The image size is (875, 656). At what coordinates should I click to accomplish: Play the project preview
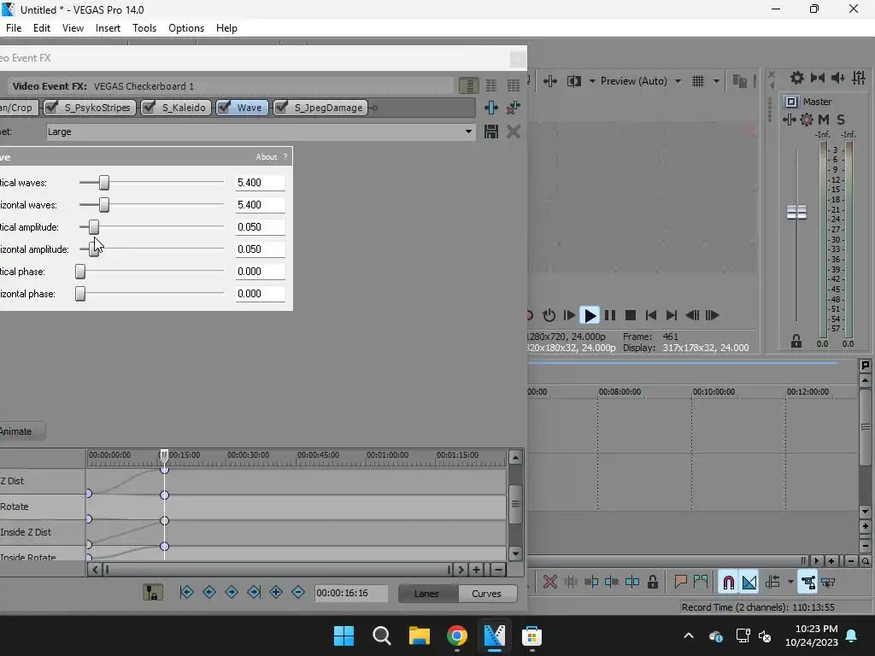click(590, 315)
